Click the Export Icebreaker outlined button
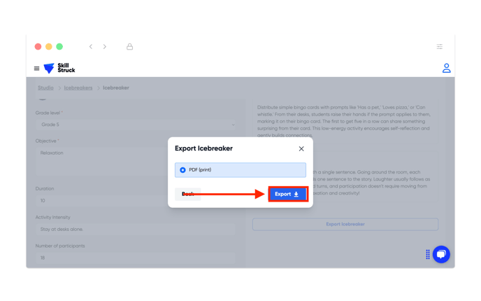 click(345, 224)
